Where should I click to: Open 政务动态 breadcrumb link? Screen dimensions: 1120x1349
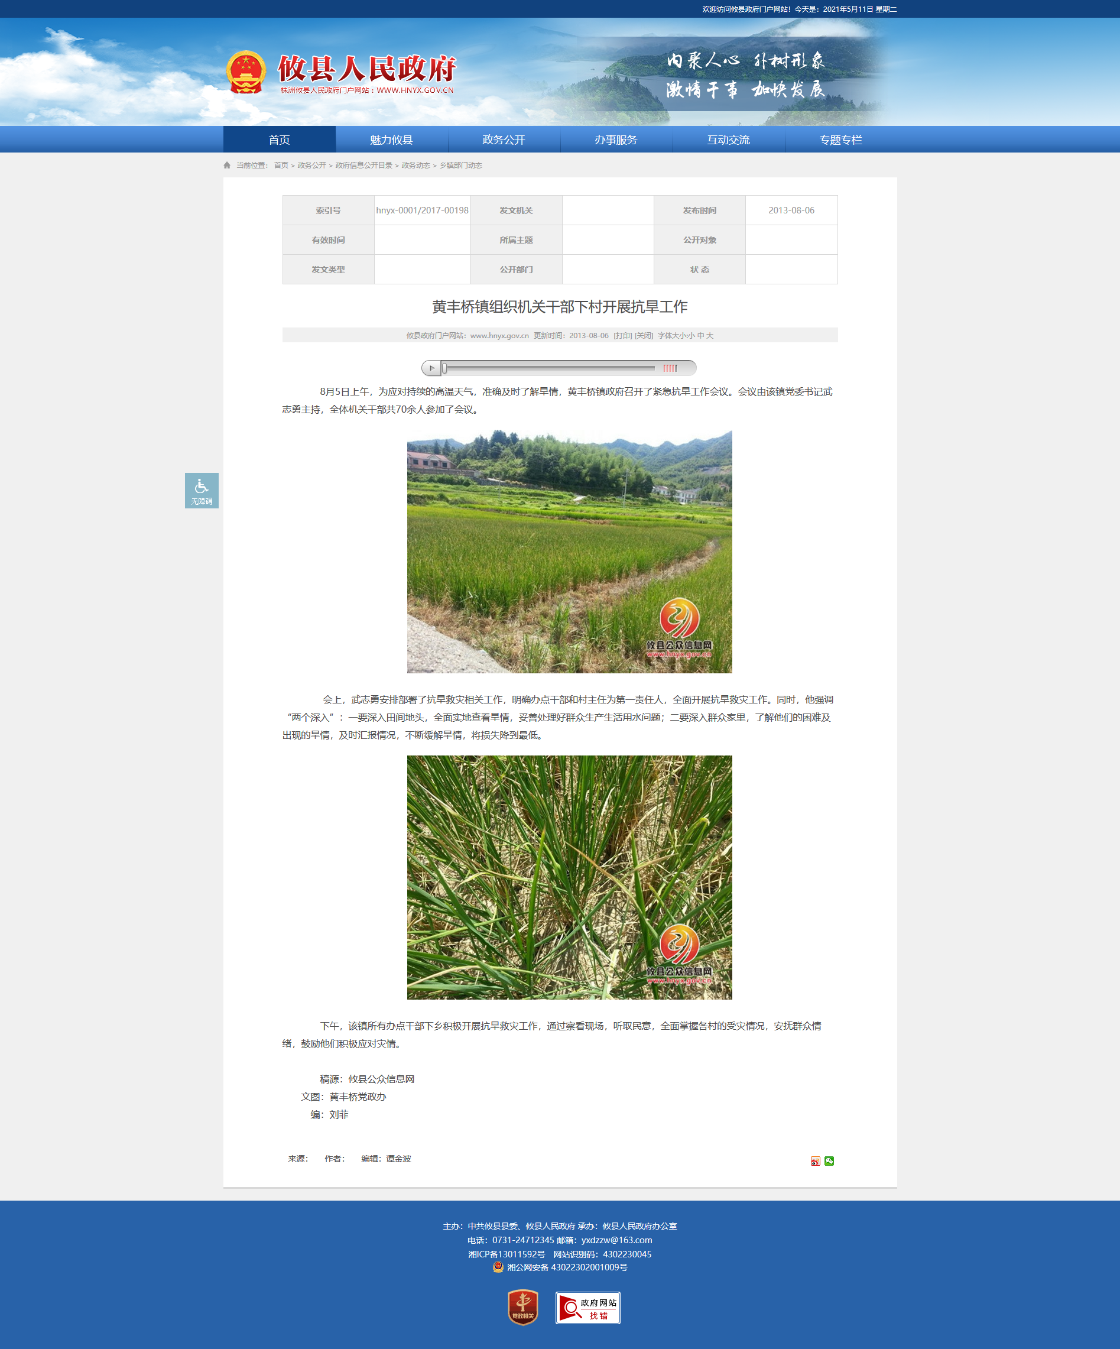click(415, 165)
